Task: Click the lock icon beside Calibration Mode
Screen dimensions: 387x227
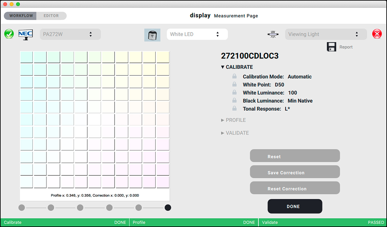Action: 235,77
